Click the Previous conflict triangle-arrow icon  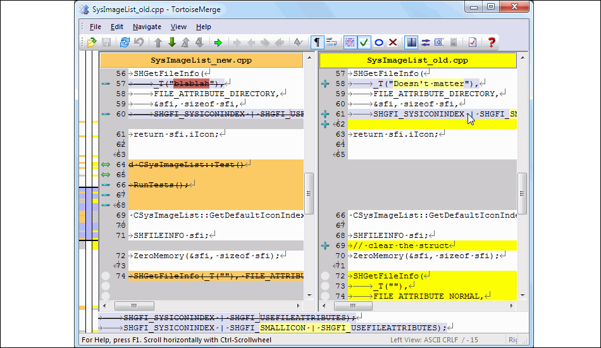[185, 42]
